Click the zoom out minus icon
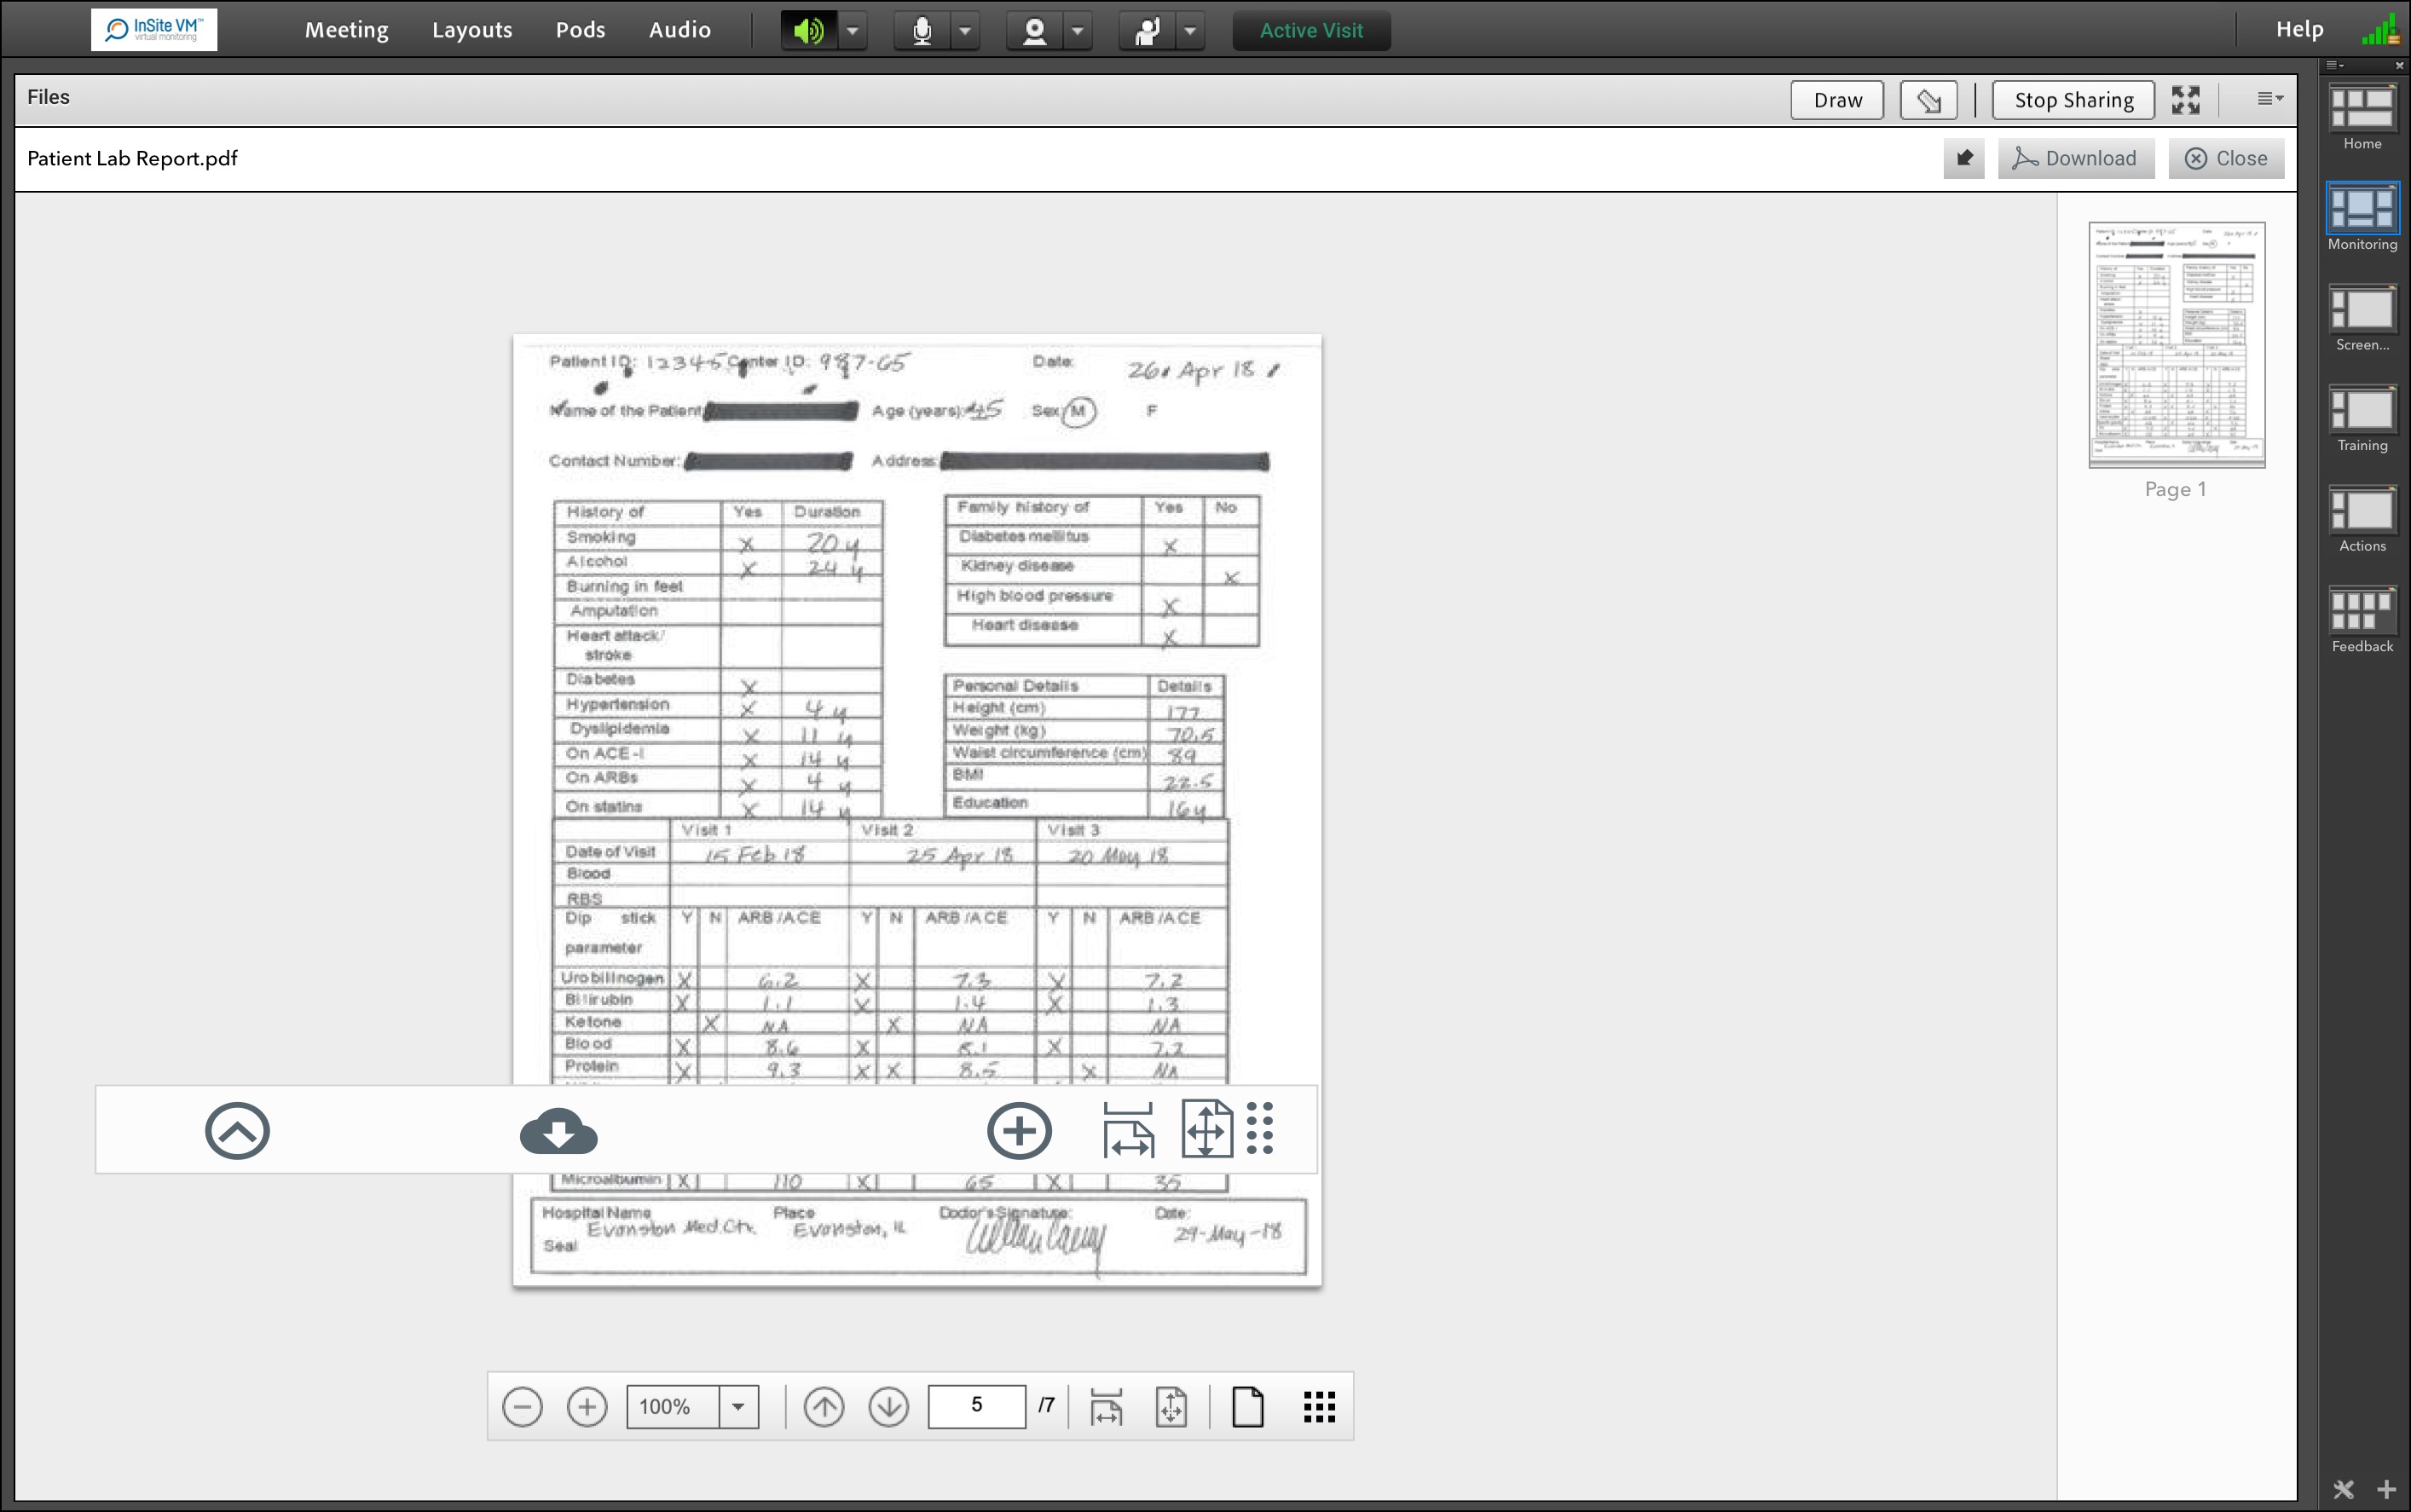The height and width of the screenshot is (1512, 2411). click(522, 1407)
